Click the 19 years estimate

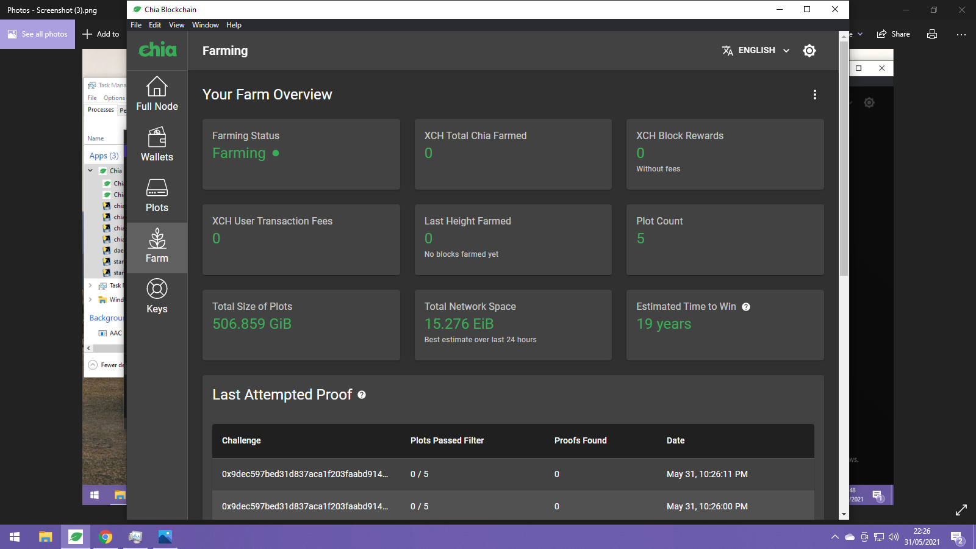point(664,324)
